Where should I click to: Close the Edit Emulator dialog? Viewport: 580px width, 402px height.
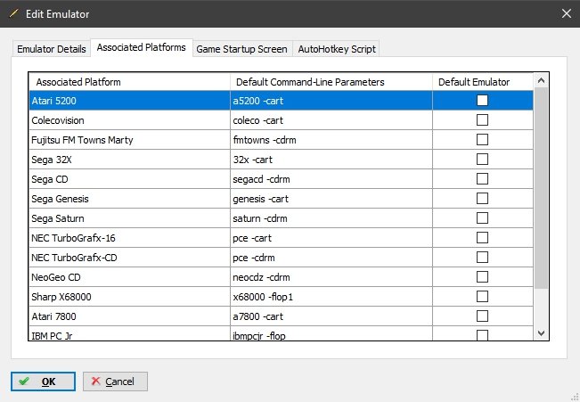pos(567,13)
